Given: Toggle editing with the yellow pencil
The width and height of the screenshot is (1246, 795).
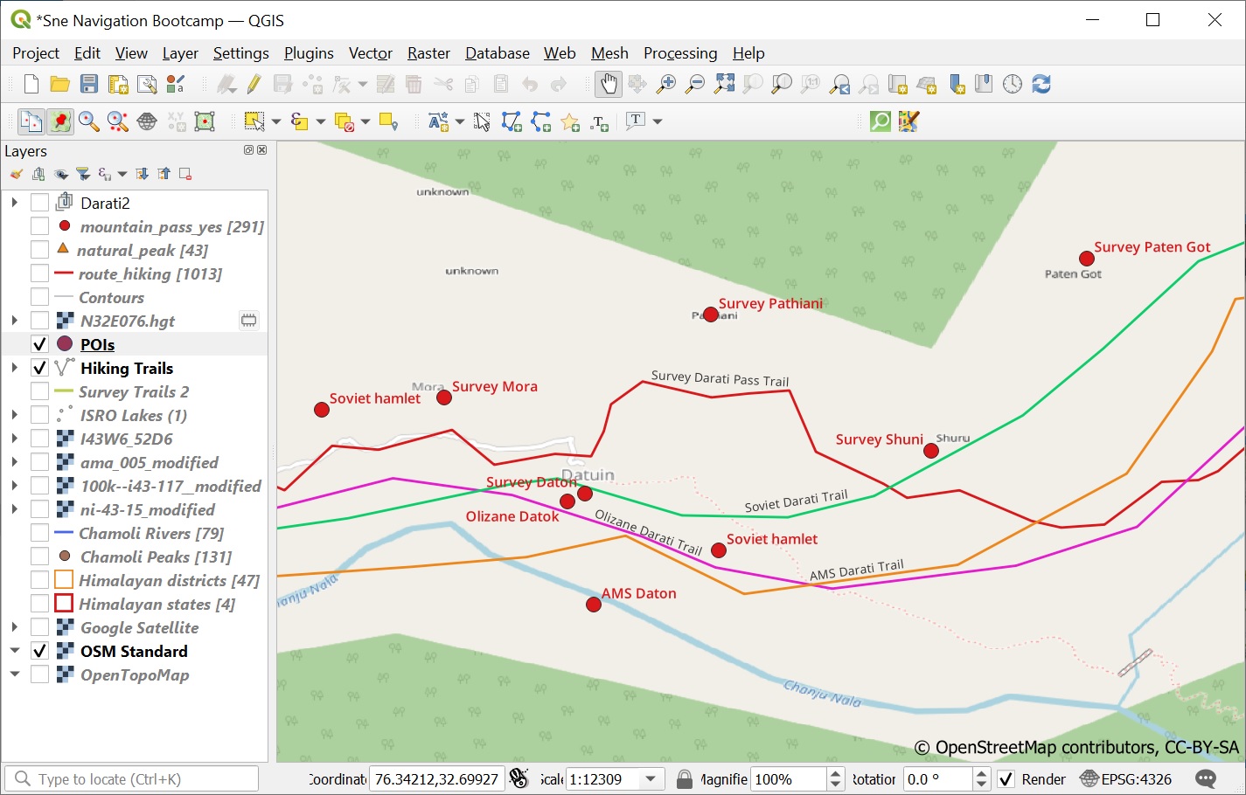Looking at the screenshot, I should pyautogui.click(x=254, y=84).
